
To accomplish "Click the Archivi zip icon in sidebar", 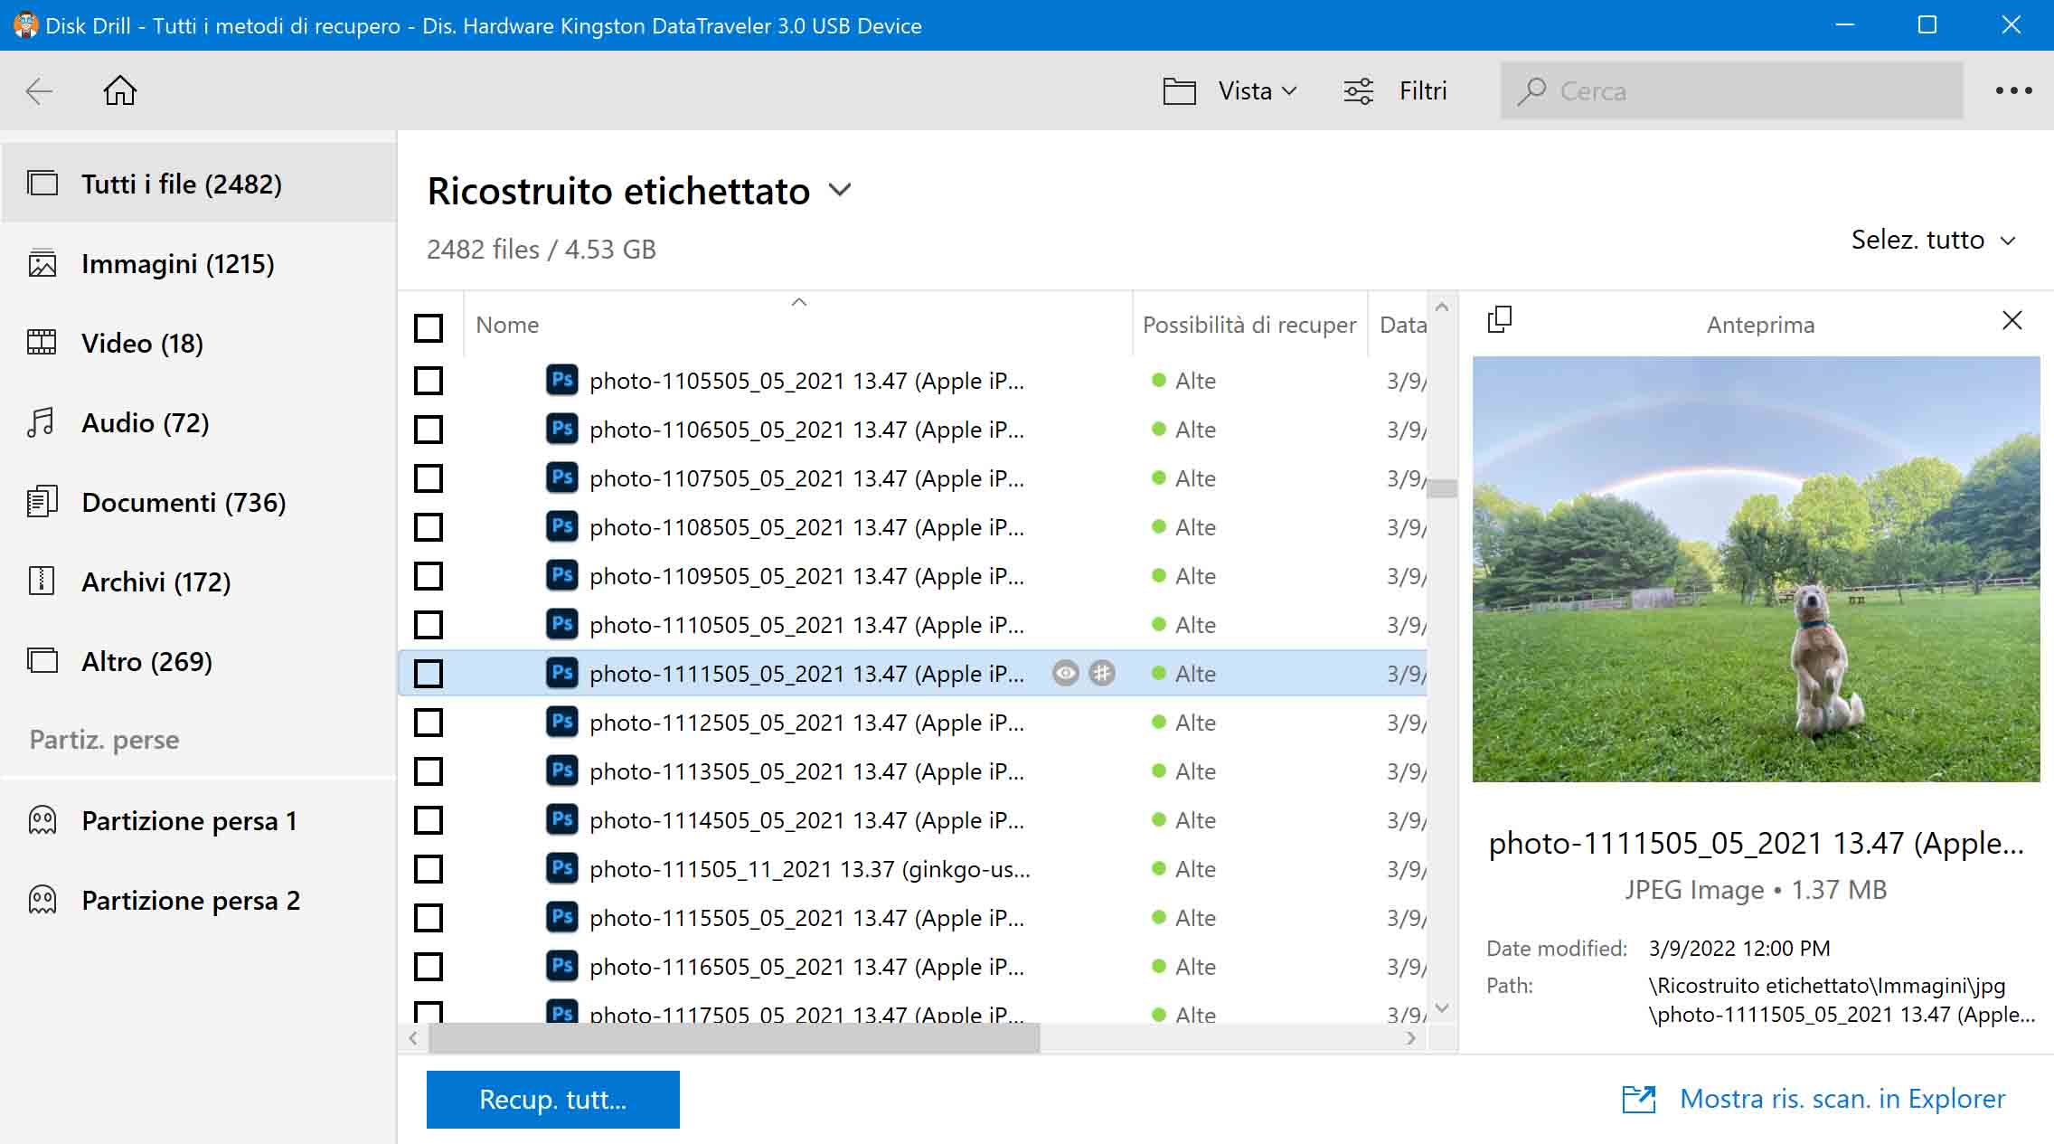I will point(42,581).
